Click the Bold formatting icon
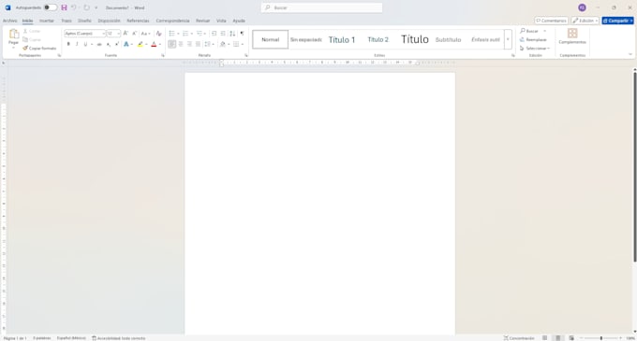This screenshot has height=341, width=637. [x=68, y=44]
